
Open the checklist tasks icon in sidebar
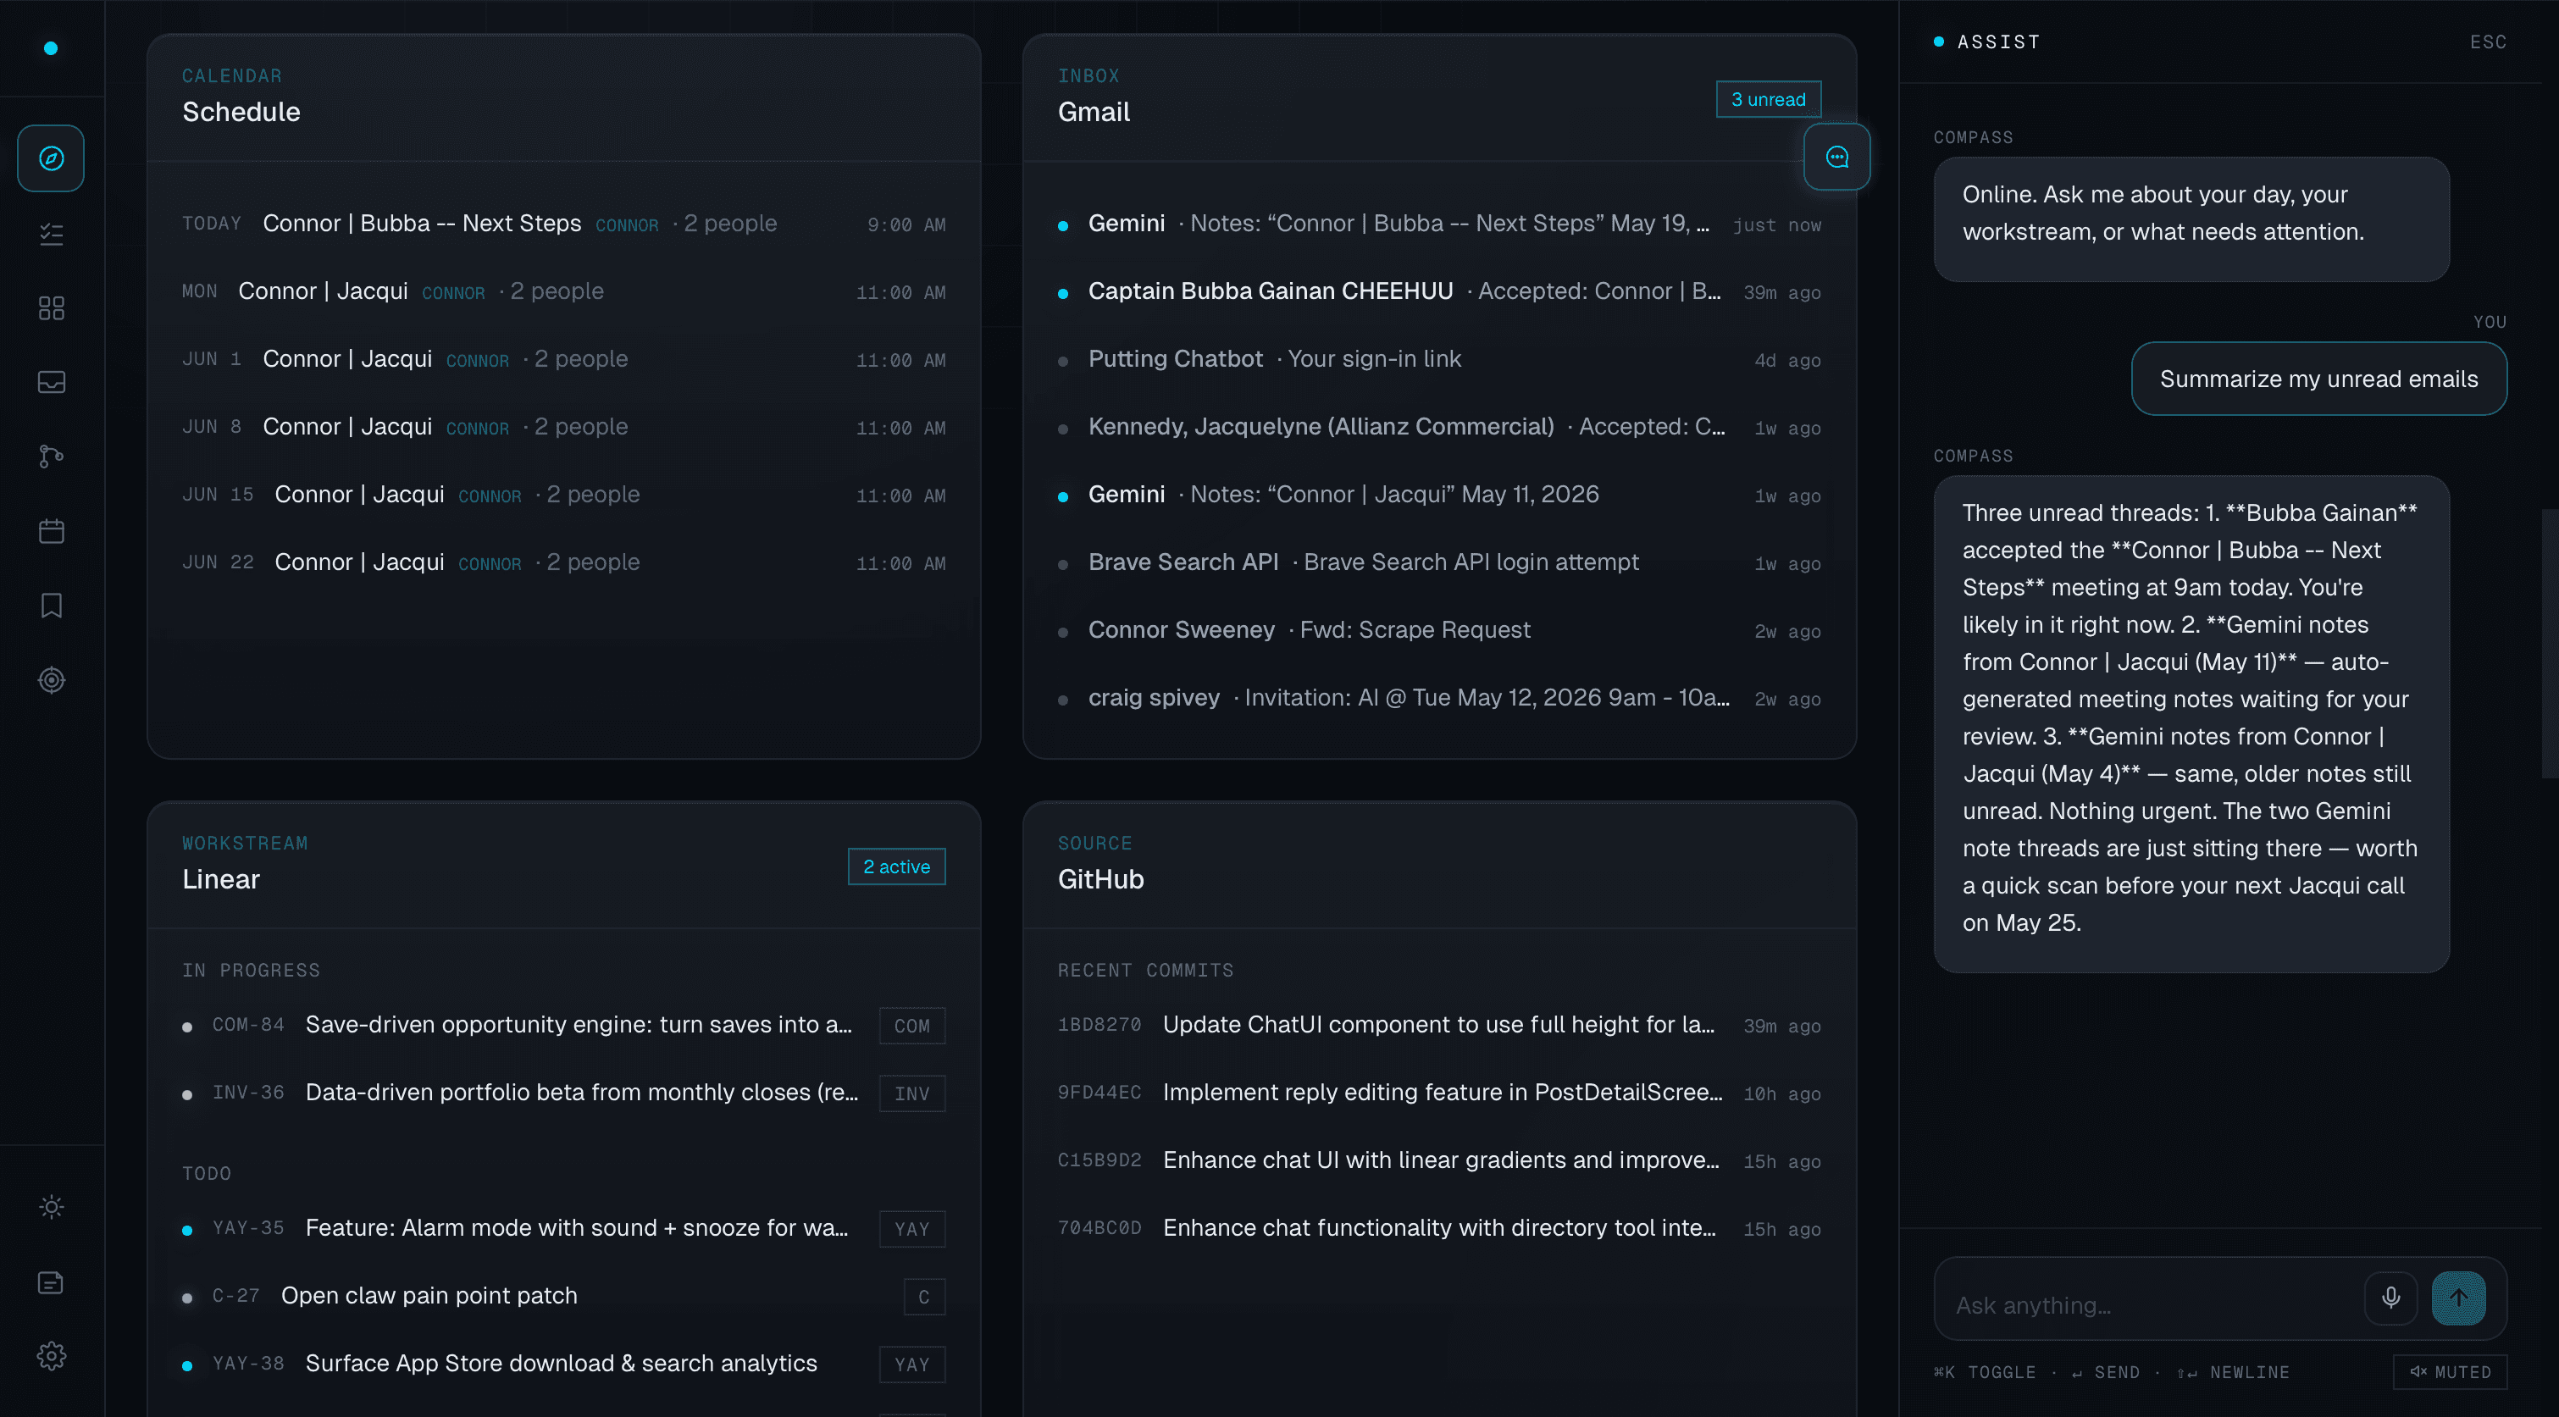tap(51, 235)
